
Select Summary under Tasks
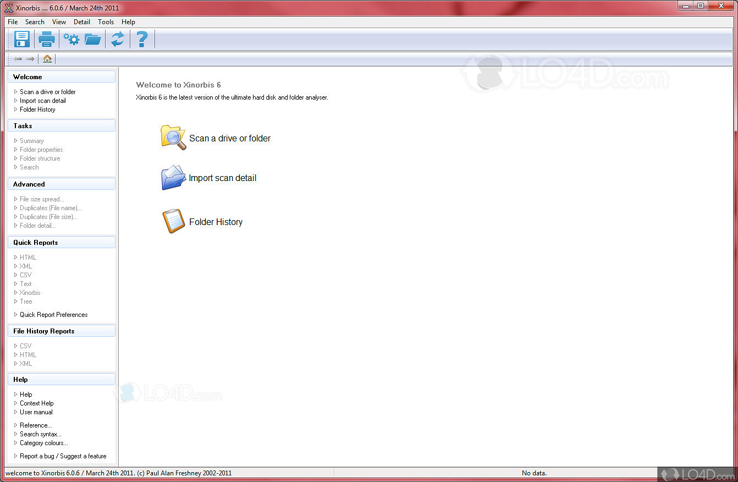click(x=32, y=141)
